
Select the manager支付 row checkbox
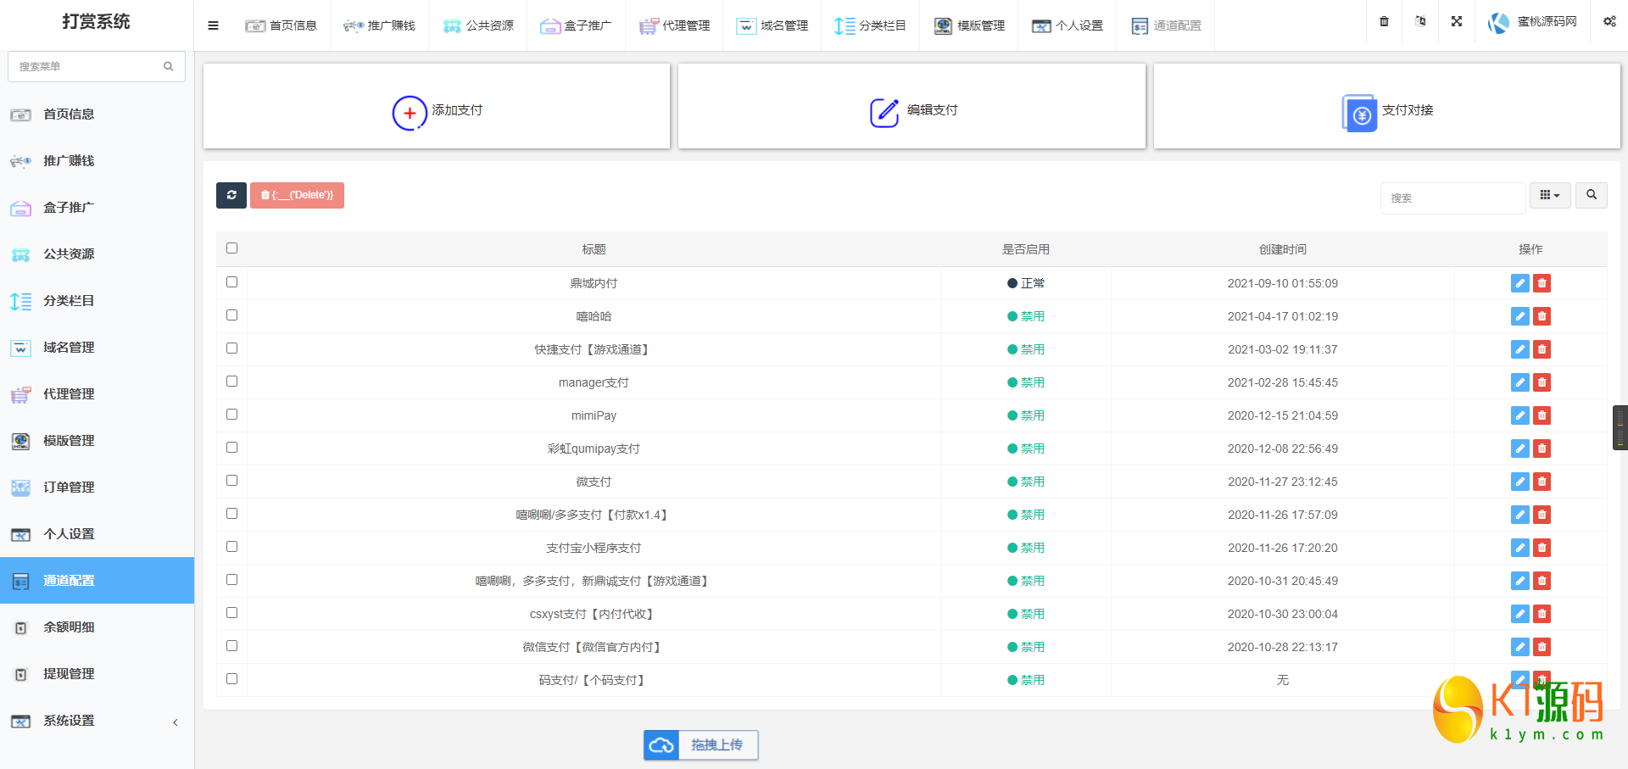pos(231,382)
